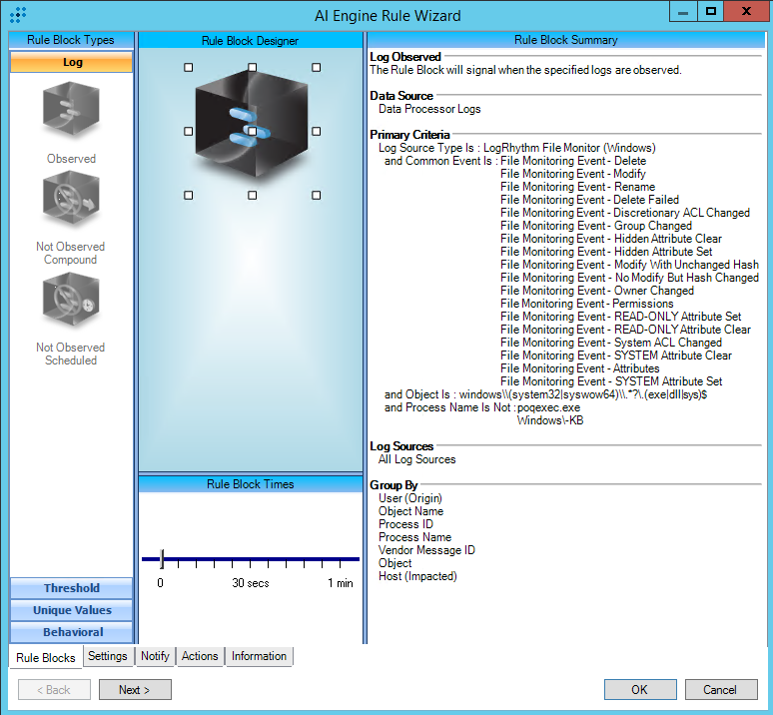Select the Not Observed Scheduled block icon
This screenshot has height=715, width=773.
coord(71,301)
